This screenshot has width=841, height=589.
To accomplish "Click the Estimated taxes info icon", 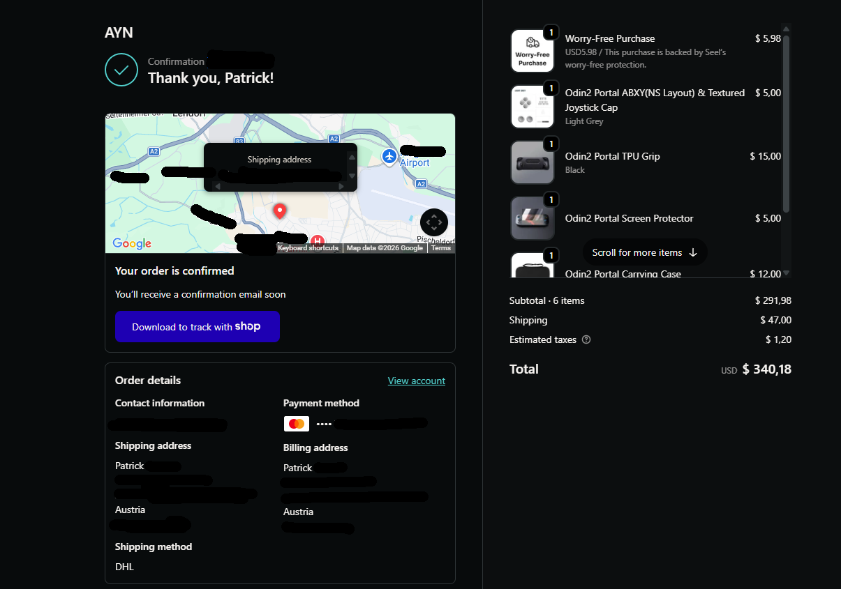I will 586,340.
